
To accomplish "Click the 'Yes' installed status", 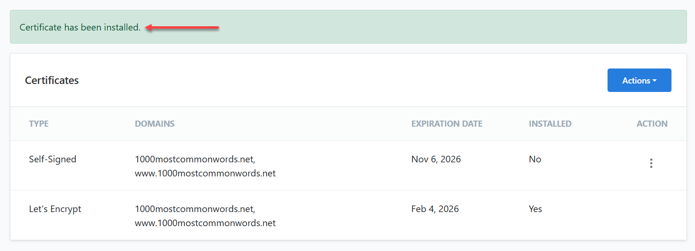I will pos(535,209).
